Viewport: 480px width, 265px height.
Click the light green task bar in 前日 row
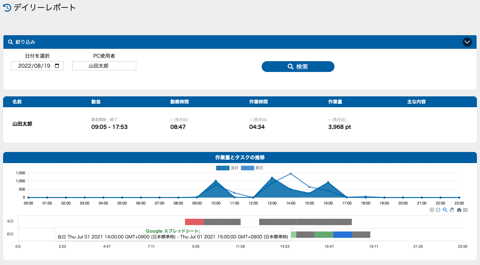[x=294, y=235]
